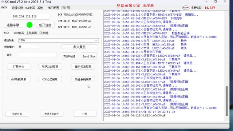233x131 pixels.
Task: Open the 拓扑图 menu
Action: tap(66, 8)
